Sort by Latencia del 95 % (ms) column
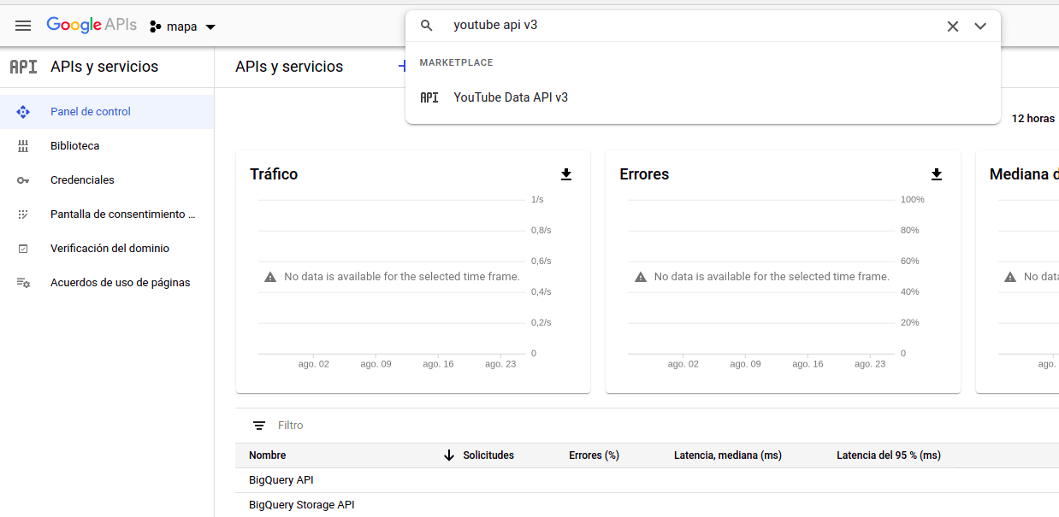1059x517 pixels. [x=889, y=455]
